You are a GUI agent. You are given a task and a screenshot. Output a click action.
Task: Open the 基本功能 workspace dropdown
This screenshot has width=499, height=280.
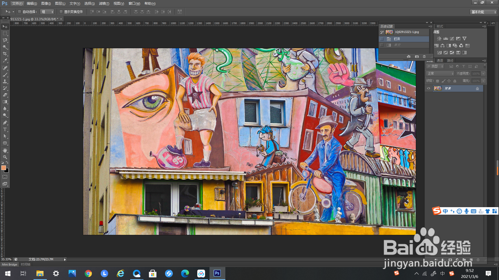pos(483,12)
